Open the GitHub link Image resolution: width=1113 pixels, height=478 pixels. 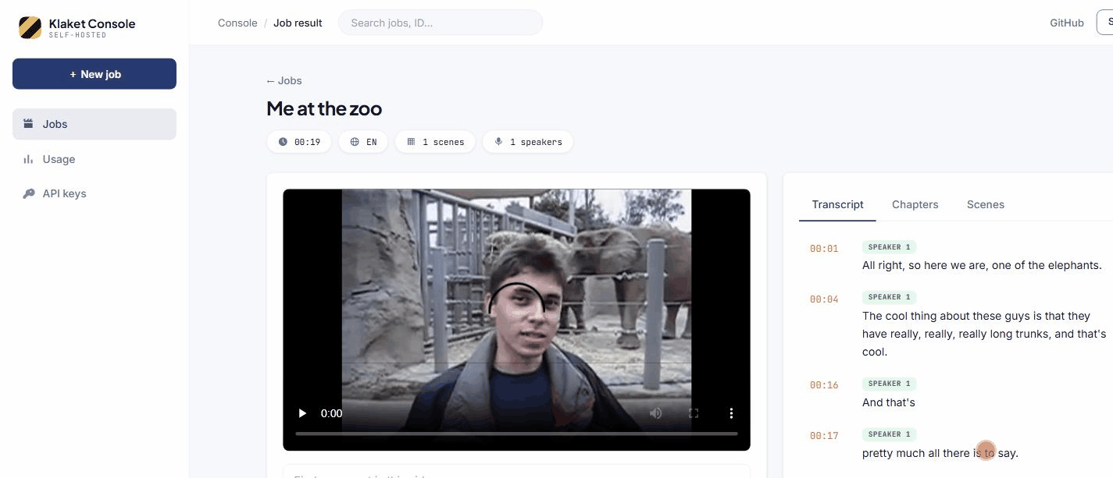pyautogui.click(x=1067, y=23)
